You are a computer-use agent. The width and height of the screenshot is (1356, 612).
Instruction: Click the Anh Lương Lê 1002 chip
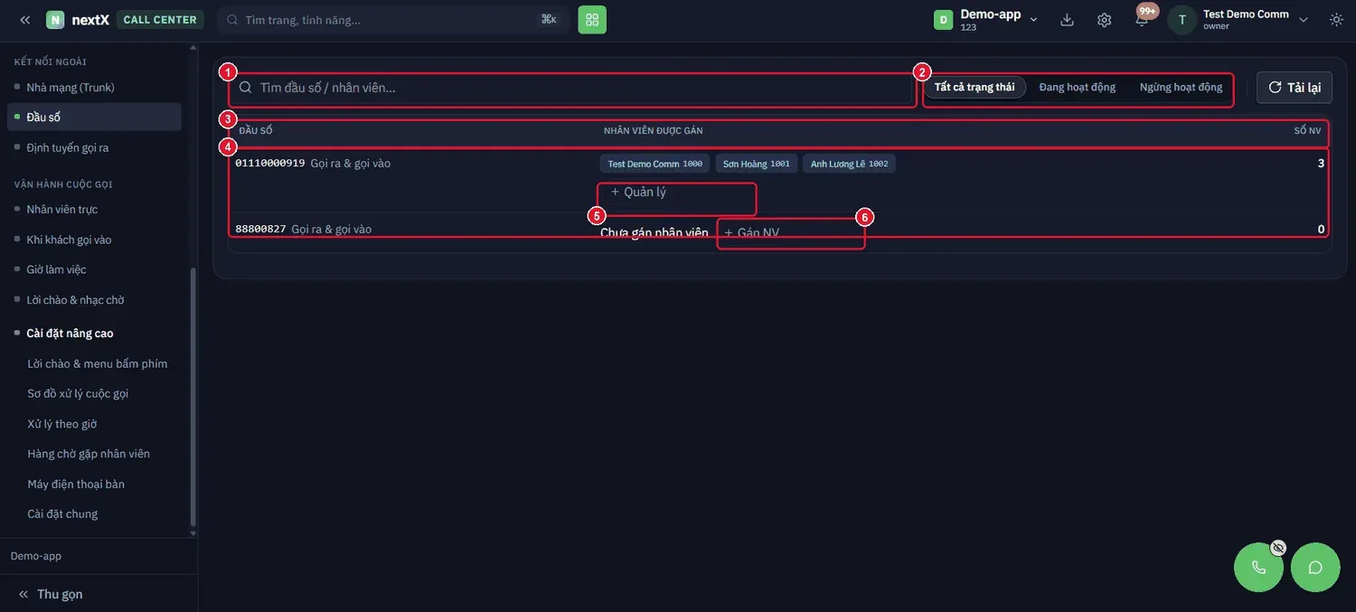[849, 164]
